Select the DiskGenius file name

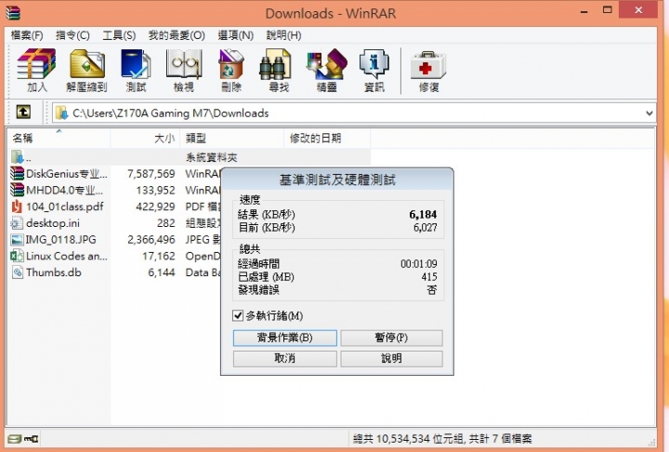point(67,173)
